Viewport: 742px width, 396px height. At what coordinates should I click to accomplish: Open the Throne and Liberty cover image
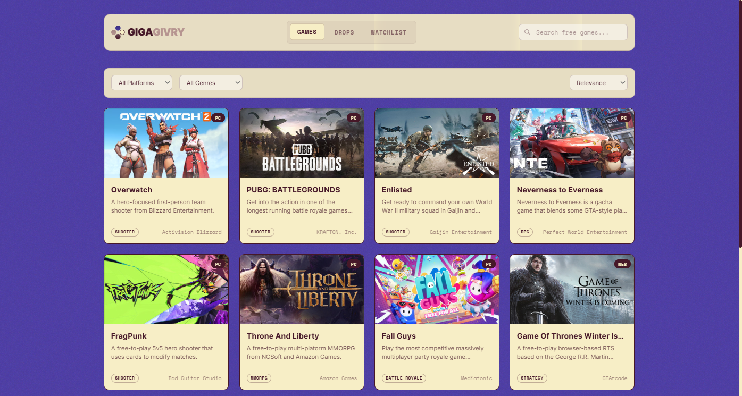point(302,290)
